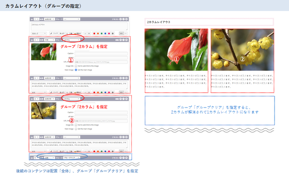
Task: Click the drag handle icon of block 1
Action: [x=32, y=19]
